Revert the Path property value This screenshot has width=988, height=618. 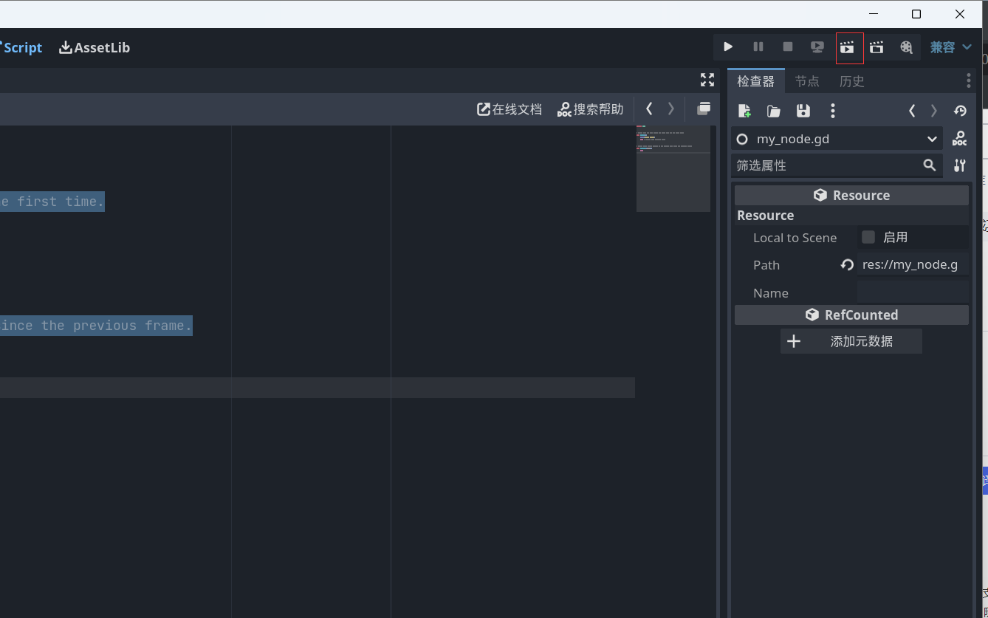tap(847, 264)
